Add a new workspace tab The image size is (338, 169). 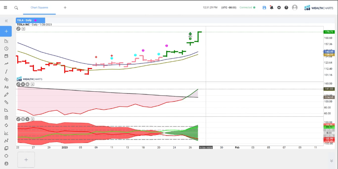point(65,8)
